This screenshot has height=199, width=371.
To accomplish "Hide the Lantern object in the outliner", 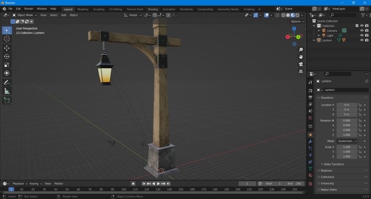I will [362, 40].
